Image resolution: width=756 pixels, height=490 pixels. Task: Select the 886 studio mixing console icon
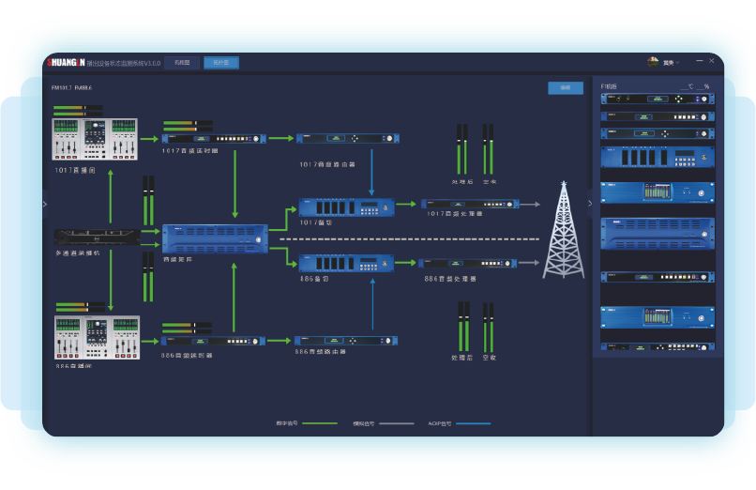click(97, 339)
